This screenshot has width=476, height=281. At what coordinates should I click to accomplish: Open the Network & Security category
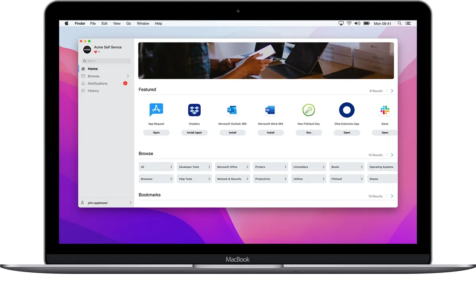(x=232, y=179)
